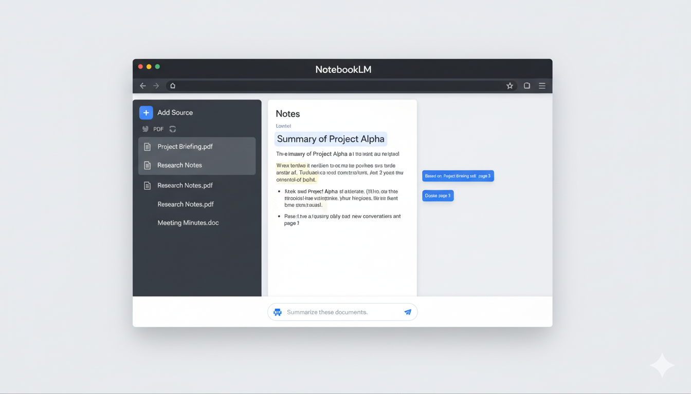The height and width of the screenshot is (394, 691).
Task: Click the home icon in the address bar
Action: click(x=173, y=86)
